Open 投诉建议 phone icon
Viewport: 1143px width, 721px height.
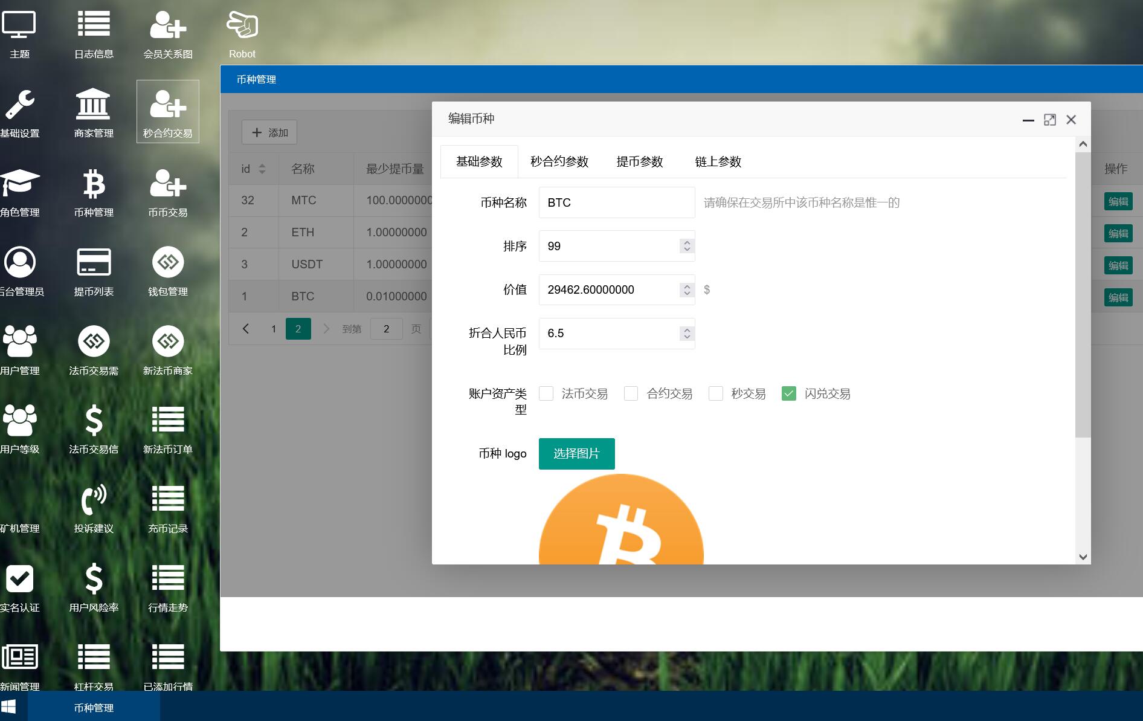tap(94, 509)
